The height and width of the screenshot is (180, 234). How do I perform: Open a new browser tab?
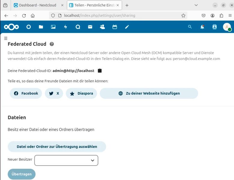tap(127, 5)
